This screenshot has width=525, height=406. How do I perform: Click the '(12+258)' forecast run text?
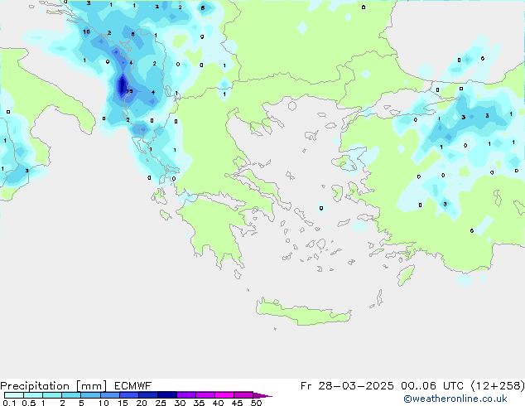pos(498,386)
